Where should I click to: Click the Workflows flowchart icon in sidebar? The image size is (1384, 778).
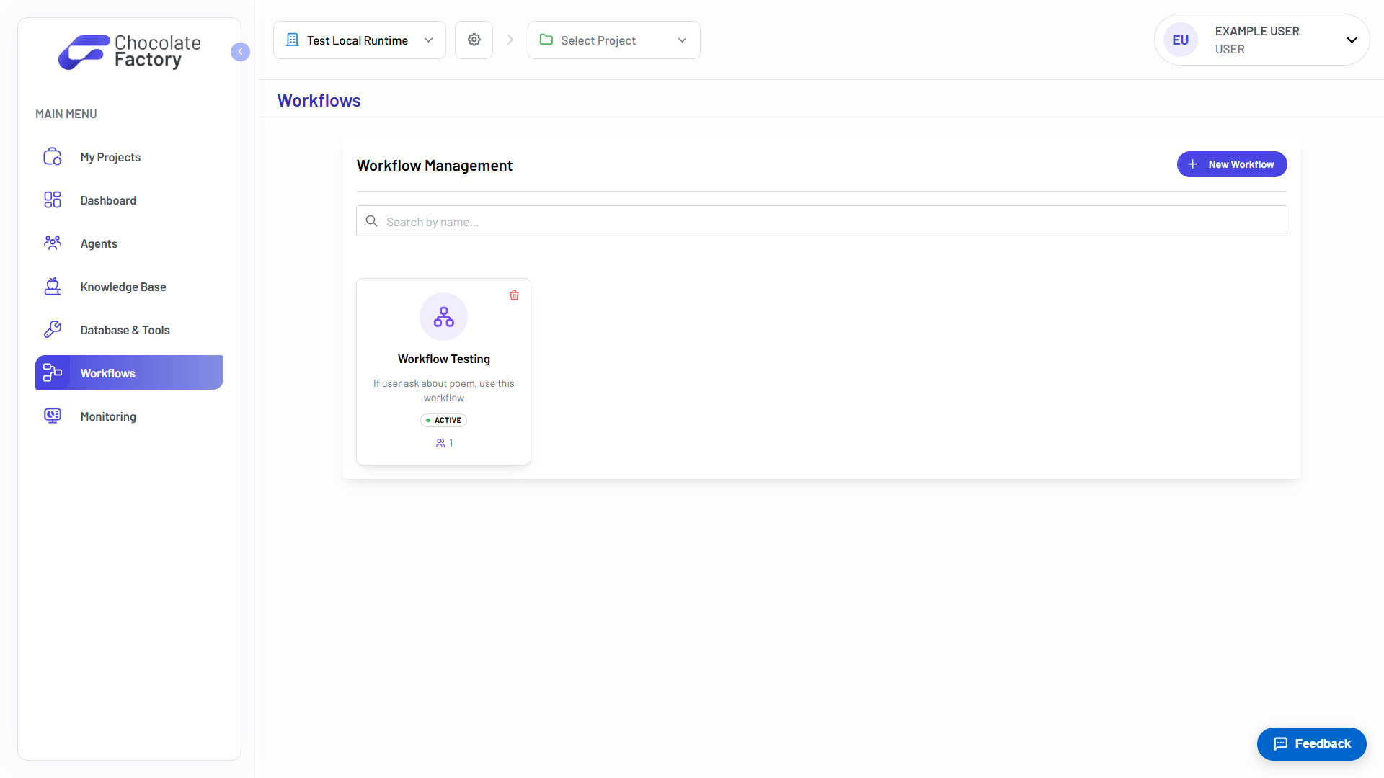(53, 372)
